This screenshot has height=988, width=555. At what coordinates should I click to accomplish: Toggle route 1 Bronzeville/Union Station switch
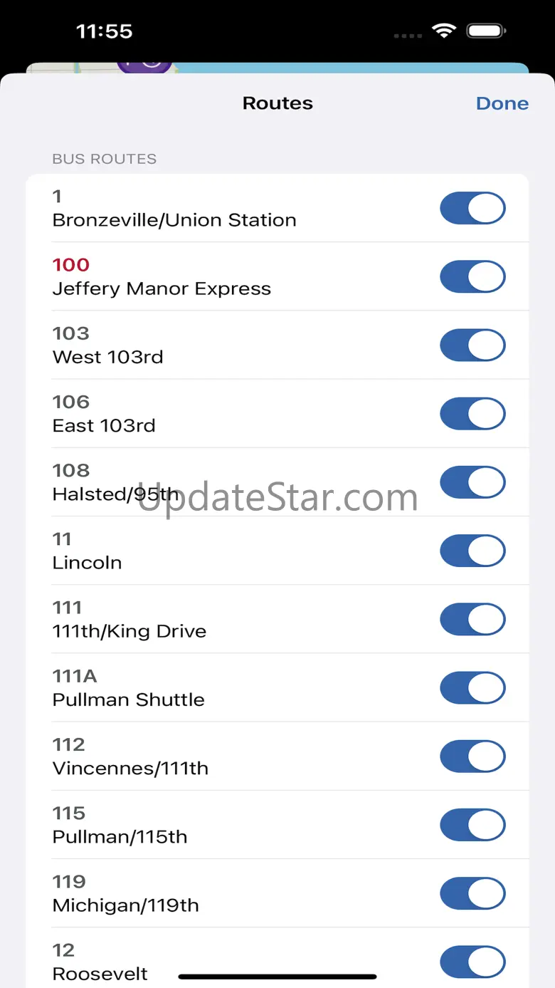click(472, 208)
